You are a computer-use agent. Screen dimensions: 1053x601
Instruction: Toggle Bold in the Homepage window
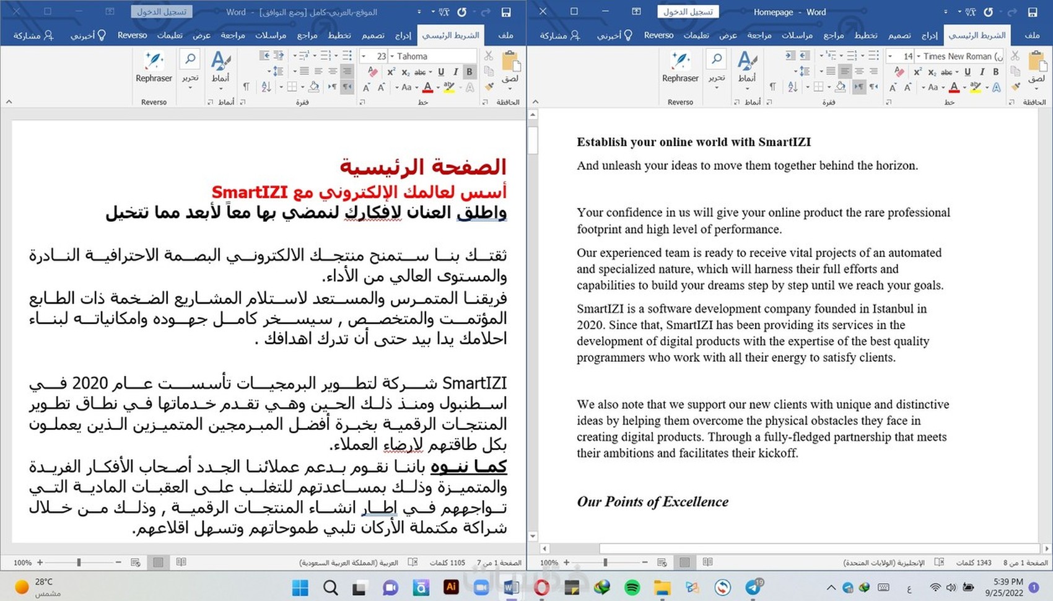(996, 72)
